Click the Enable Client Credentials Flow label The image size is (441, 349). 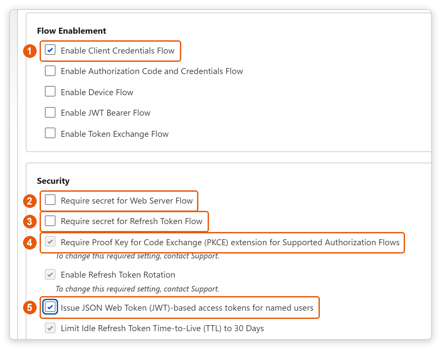tap(118, 51)
